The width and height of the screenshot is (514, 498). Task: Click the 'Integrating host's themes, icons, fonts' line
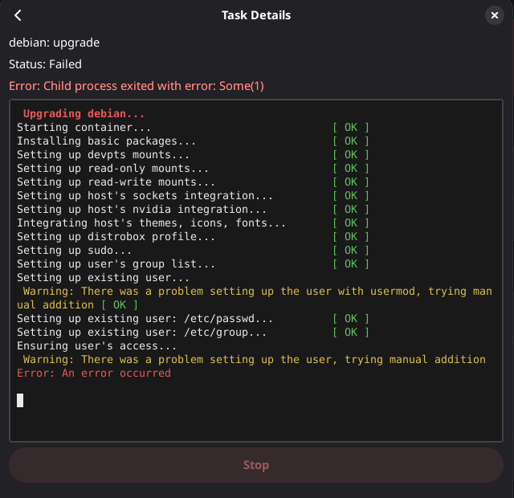point(151,223)
